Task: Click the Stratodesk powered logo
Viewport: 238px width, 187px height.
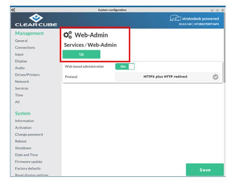Action: click(194, 18)
